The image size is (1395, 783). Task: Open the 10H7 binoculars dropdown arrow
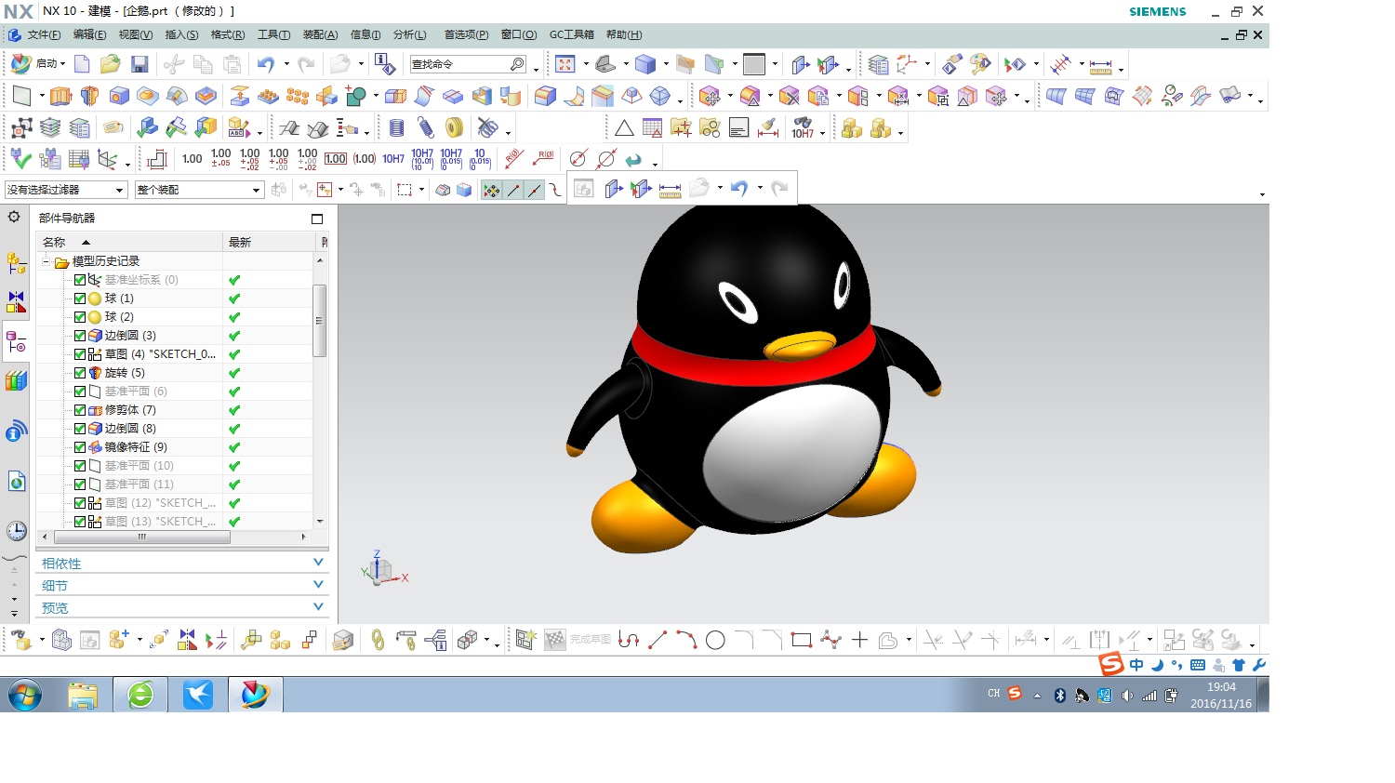click(822, 132)
